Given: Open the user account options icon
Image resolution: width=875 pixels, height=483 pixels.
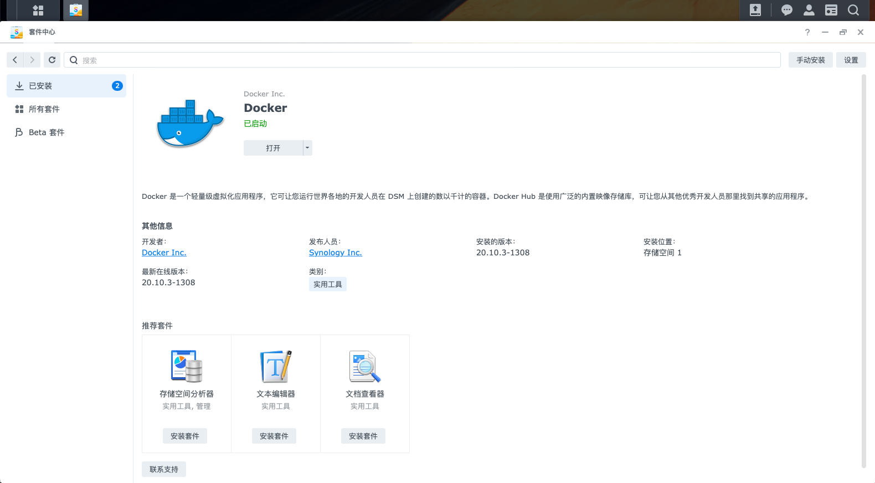Looking at the screenshot, I should pos(809,10).
